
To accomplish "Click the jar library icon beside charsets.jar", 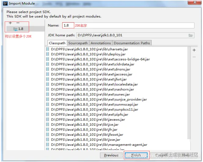I will (x=48, y=49).
